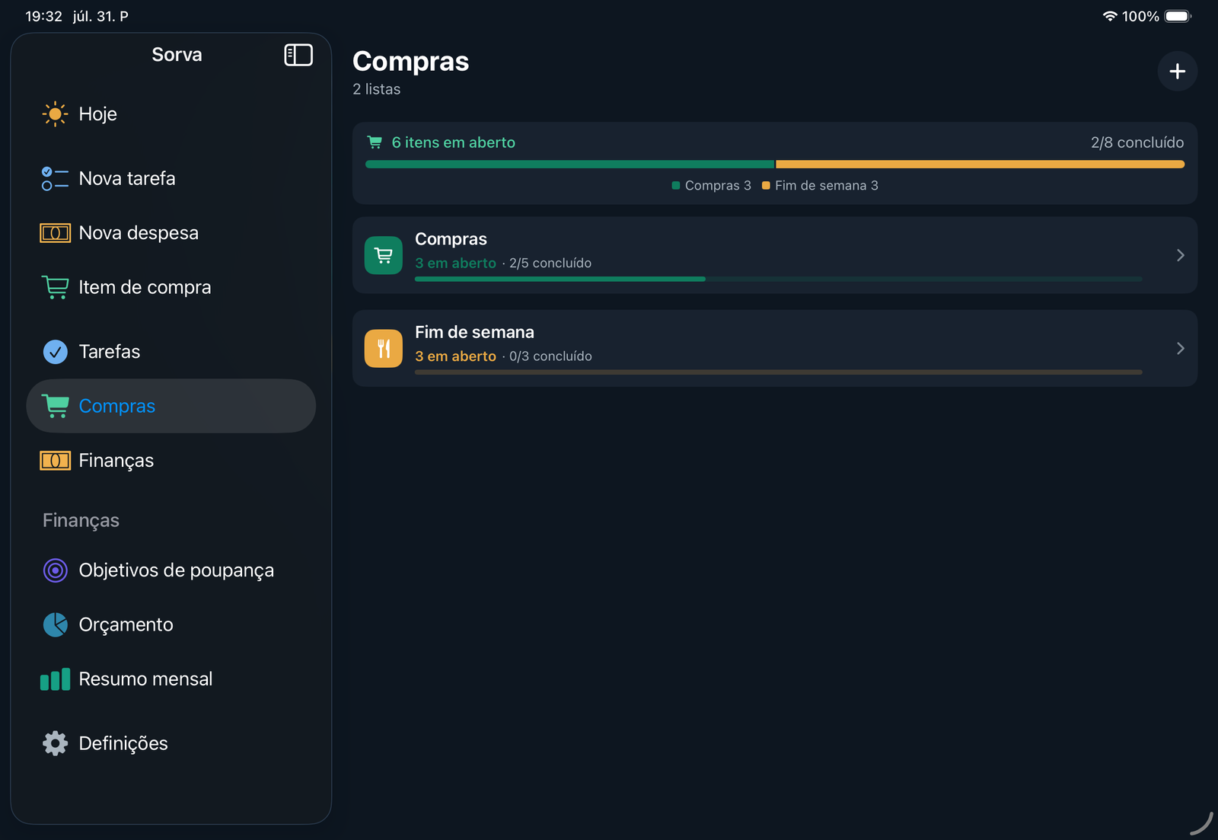Select Compras in the sidebar
1218x840 pixels.
(171, 406)
